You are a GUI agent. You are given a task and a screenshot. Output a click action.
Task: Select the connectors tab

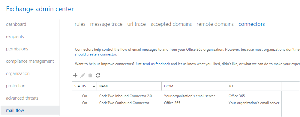coord(252,24)
